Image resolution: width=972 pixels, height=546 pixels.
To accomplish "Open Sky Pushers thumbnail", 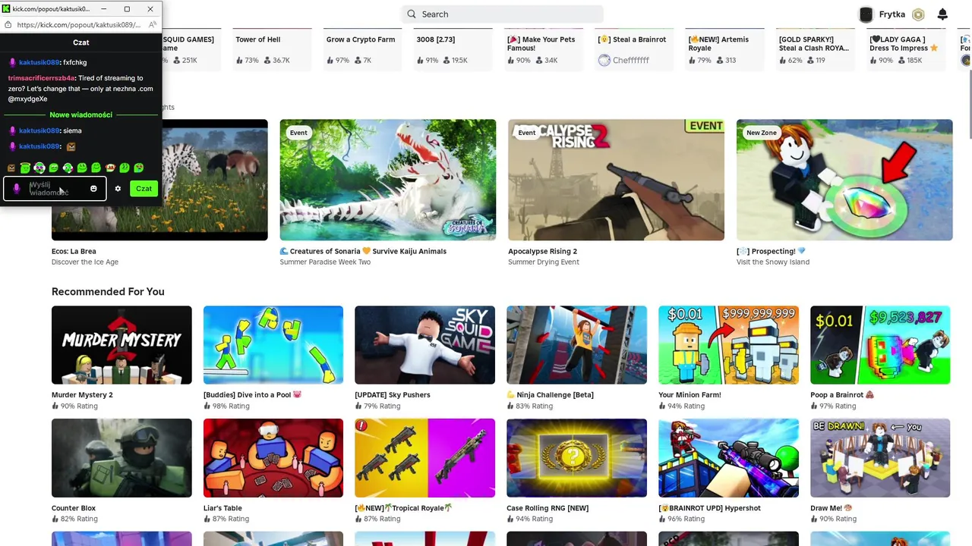I will click(424, 345).
